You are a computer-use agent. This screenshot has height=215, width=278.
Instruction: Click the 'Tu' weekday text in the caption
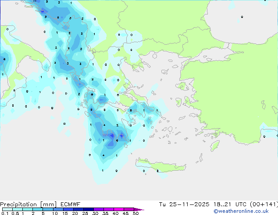click(162, 204)
